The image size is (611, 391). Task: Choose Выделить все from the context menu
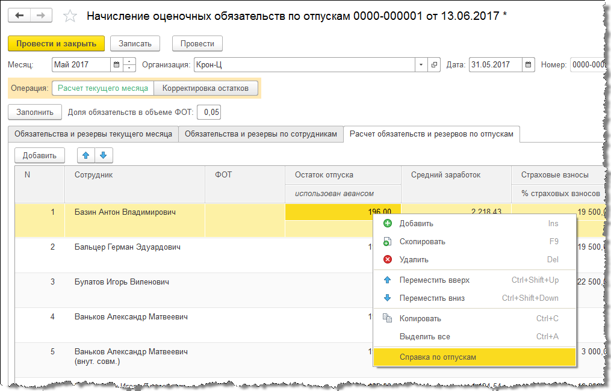point(474,336)
